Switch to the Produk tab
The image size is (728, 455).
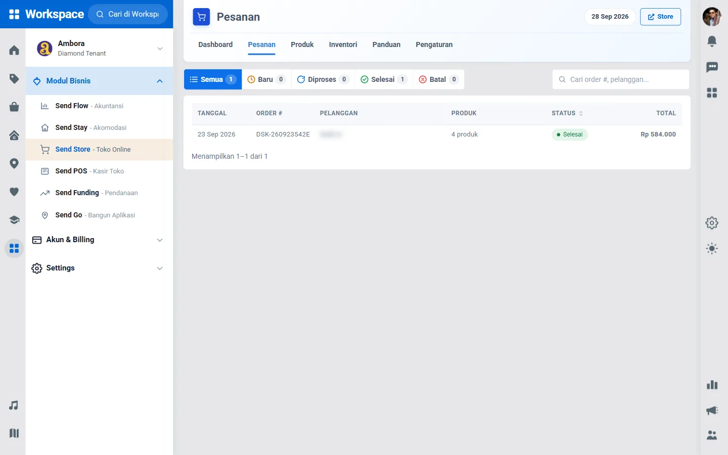coord(302,44)
